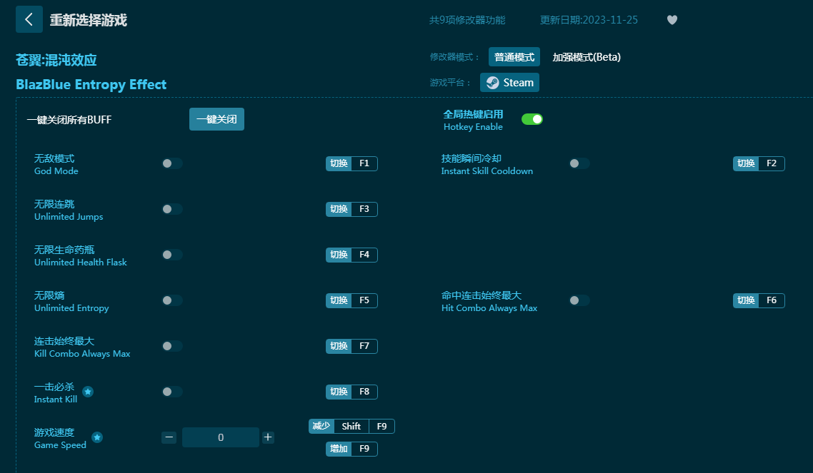Click 苍翼:混沌效应 game name text
This screenshot has height=473, width=813.
tap(56, 60)
